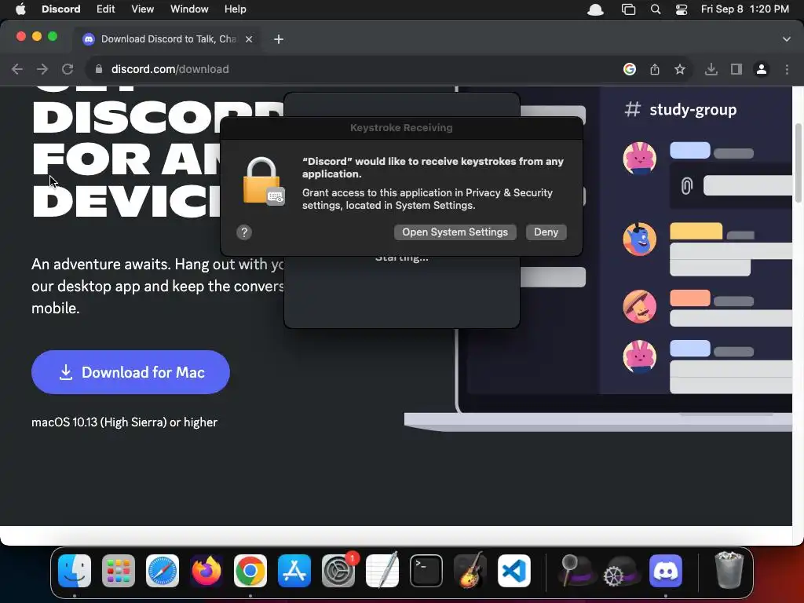Open GarageBand from the Dock
Viewport: 804px width, 603px height.
(470, 571)
